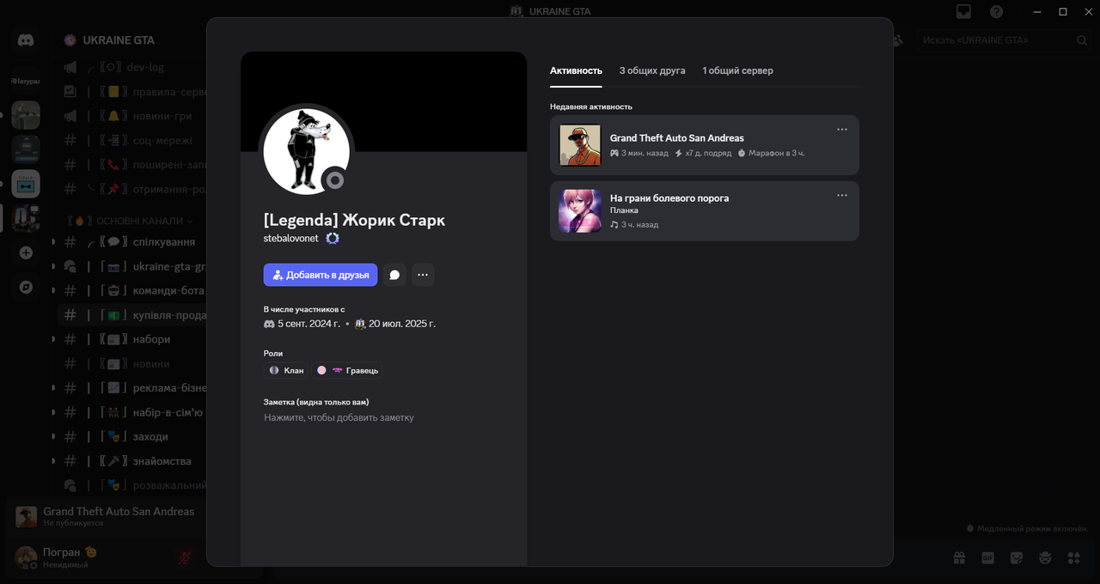Viewport: 1100px width, 584px height.
Task: Select the Гравець role chip
Action: (x=348, y=370)
